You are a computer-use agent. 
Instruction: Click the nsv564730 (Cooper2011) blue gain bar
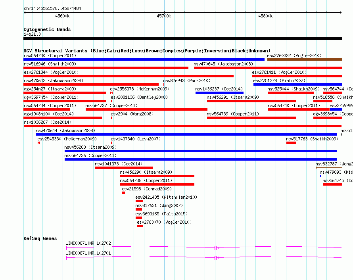tap(144, 59)
